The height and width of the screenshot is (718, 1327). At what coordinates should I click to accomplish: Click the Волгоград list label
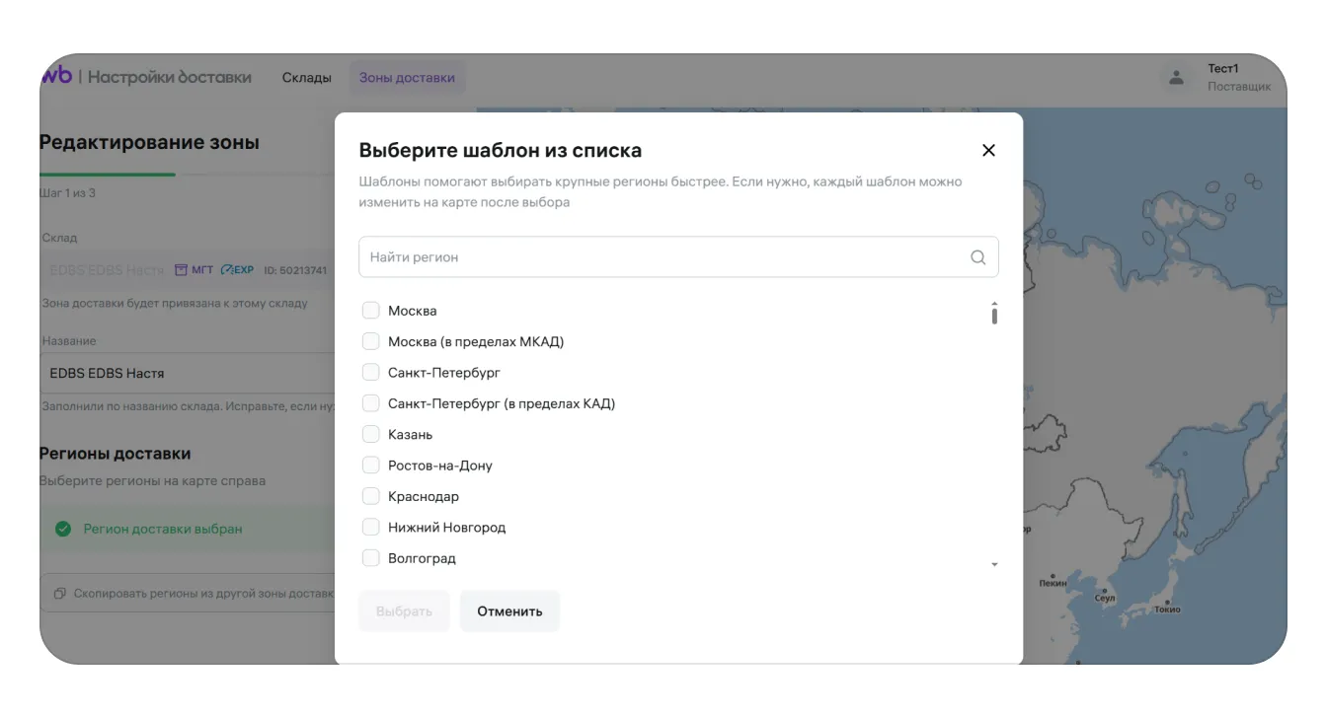point(422,558)
